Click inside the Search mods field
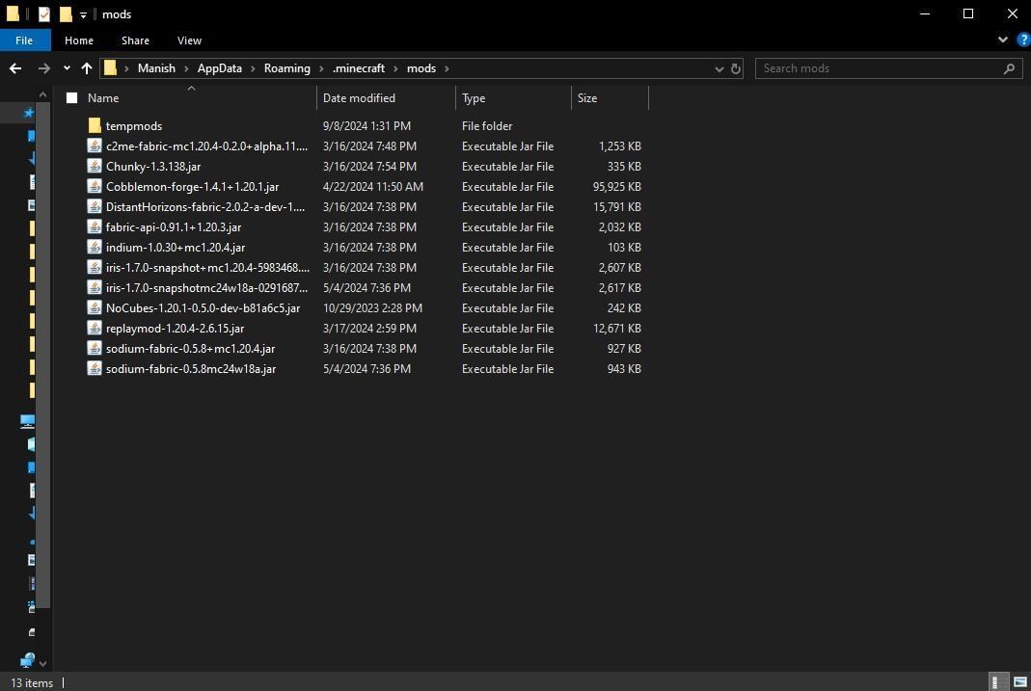The width and height of the screenshot is (1031, 691). tap(878, 68)
